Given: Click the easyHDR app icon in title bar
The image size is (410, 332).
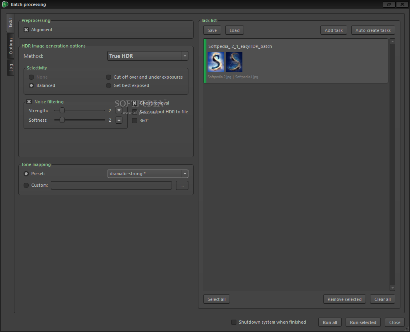Looking at the screenshot, I should point(5,4).
